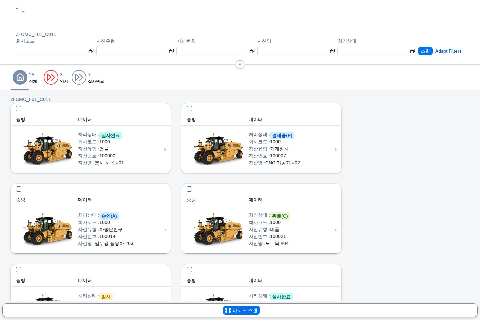Open details arrow for 업무용 승용차 #03
This screenshot has height=333, width=480.
(x=165, y=230)
